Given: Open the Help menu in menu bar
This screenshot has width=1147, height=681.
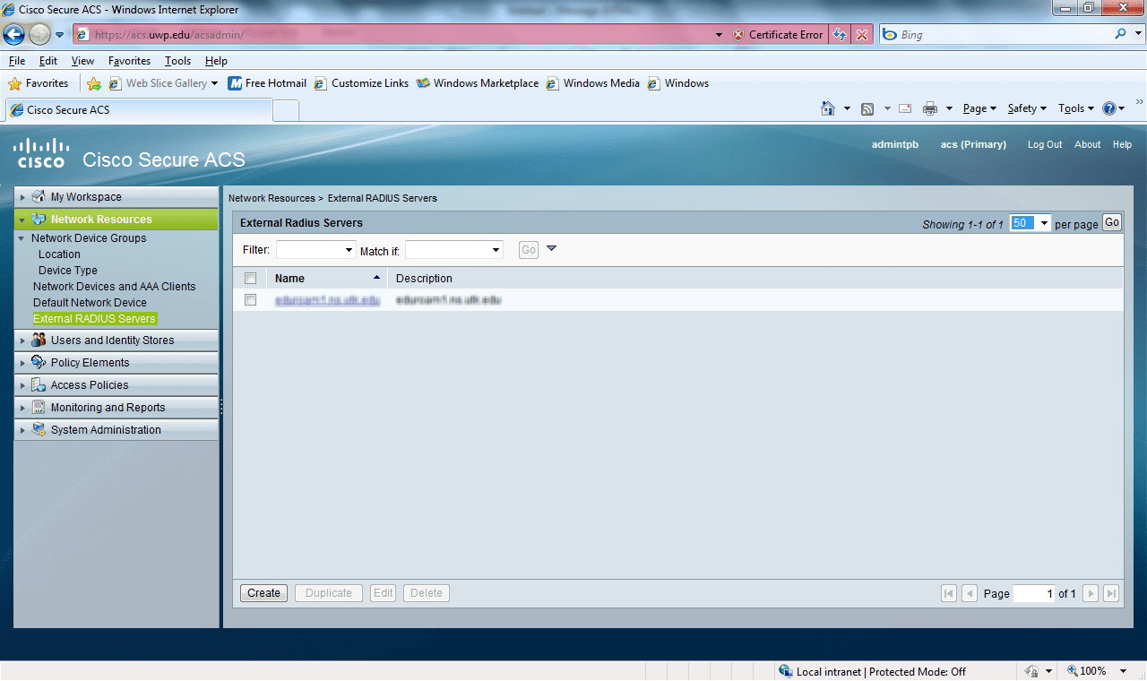Looking at the screenshot, I should point(216,61).
